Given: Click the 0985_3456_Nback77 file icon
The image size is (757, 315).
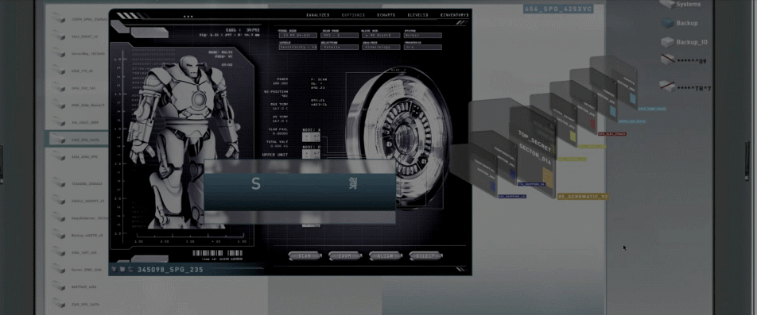Looking at the screenshot, I should point(58,105).
